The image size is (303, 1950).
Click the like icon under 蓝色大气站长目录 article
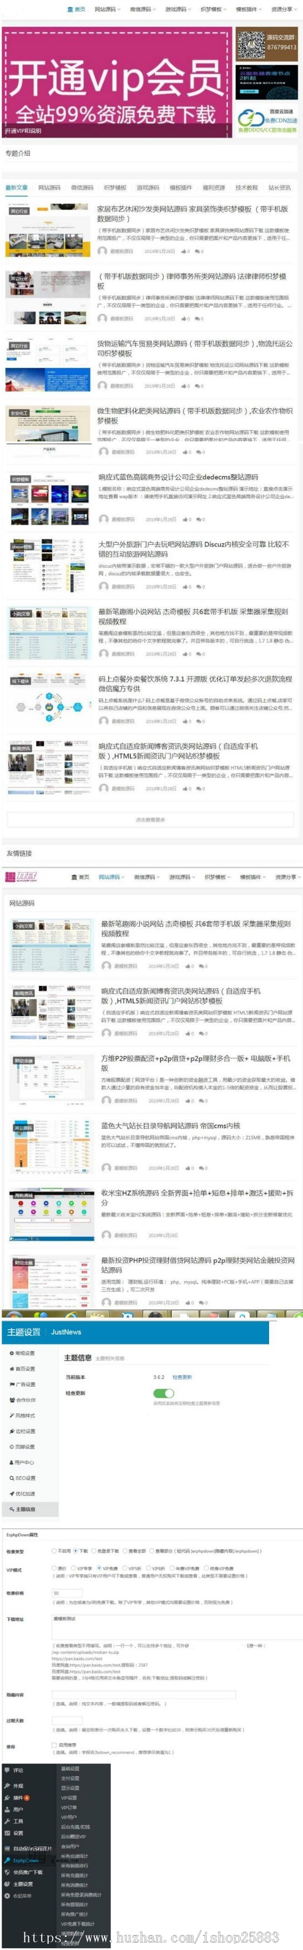click(189, 1168)
